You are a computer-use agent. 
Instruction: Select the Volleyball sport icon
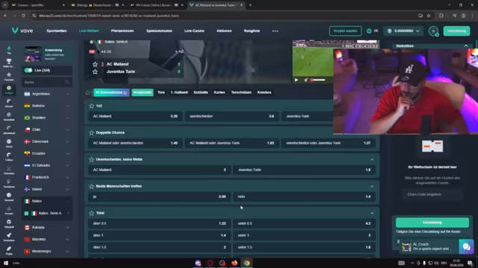click(9, 222)
